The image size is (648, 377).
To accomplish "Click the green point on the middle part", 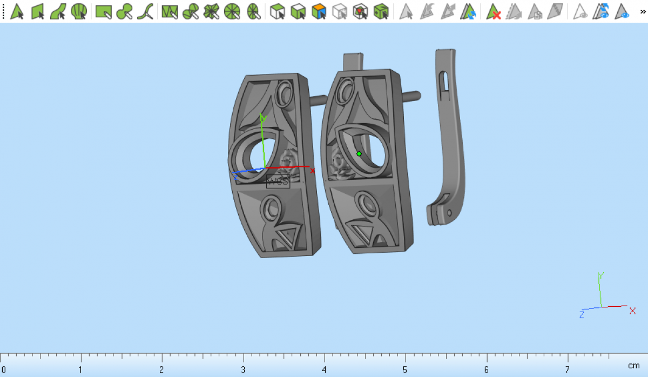I will 359,154.
